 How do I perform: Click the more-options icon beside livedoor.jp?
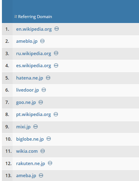[x=44, y=90]
